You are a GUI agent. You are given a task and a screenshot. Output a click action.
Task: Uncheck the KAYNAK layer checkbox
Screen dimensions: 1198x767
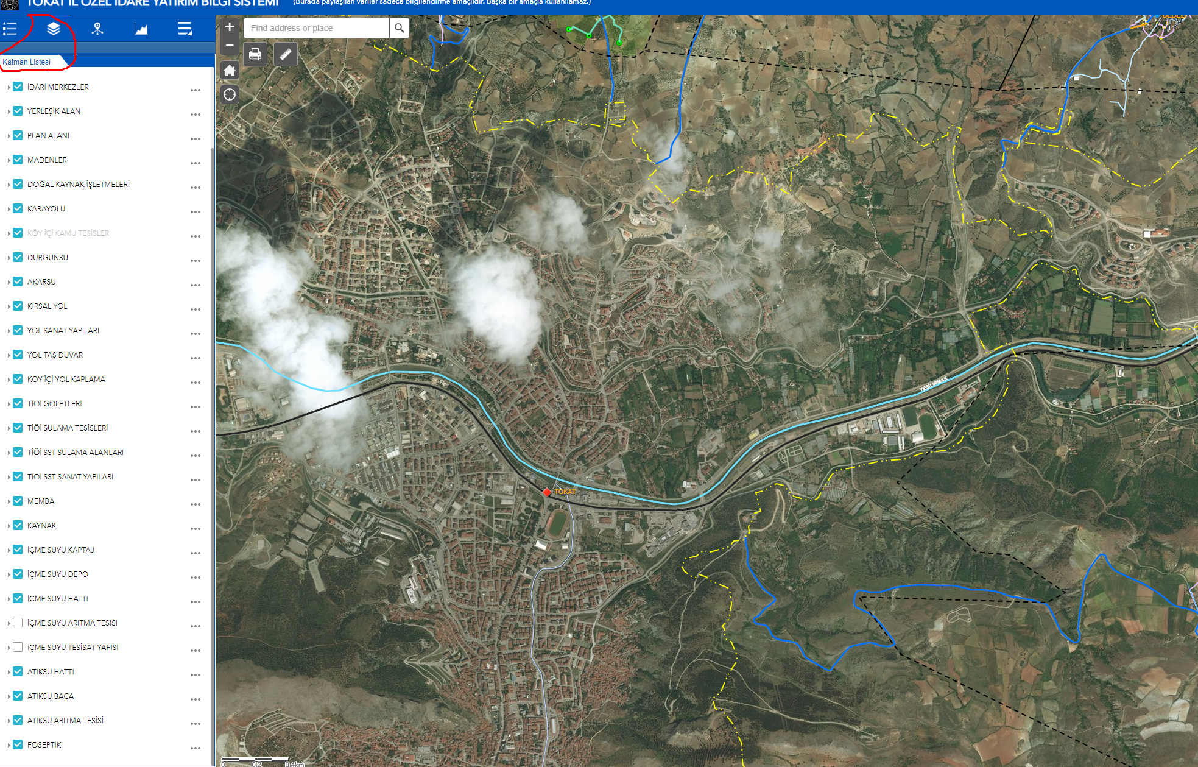point(18,525)
